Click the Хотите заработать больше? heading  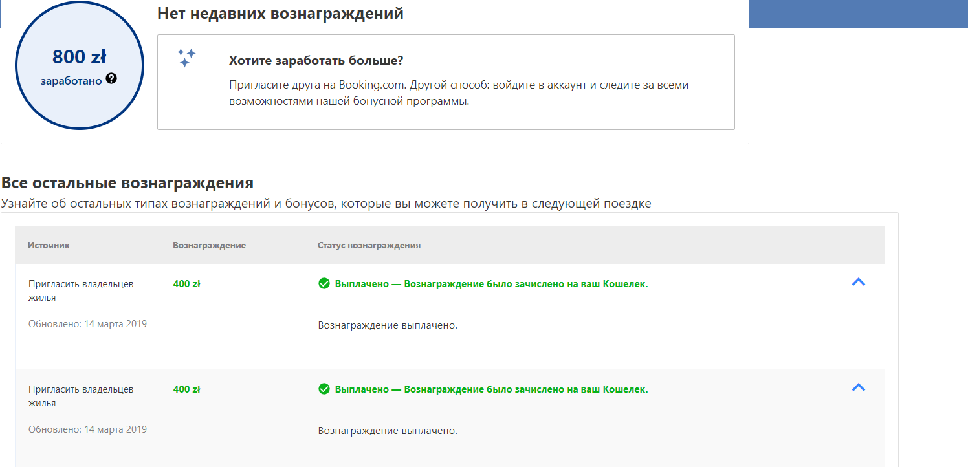point(316,61)
